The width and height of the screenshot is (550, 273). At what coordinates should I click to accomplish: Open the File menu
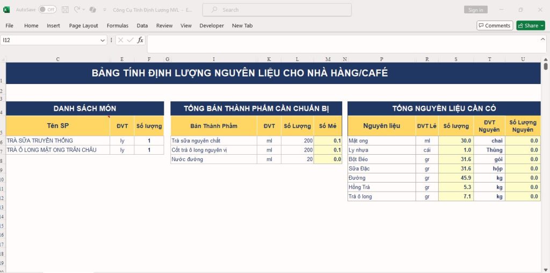[10, 26]
